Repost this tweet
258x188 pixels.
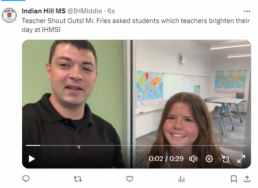(x=78, y=179)
